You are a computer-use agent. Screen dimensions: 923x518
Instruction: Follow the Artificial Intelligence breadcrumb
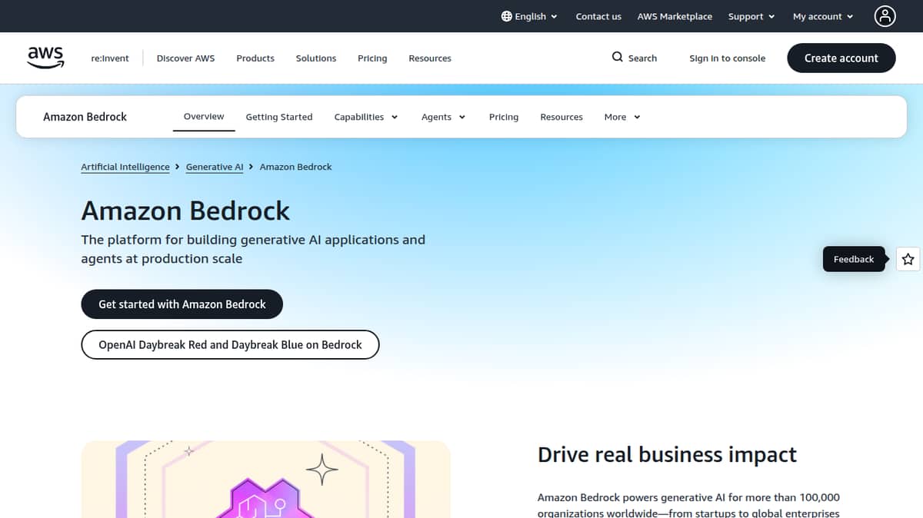coord(125,167)
